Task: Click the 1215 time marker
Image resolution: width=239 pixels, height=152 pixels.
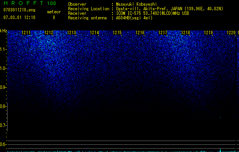Action: pyautogui.click(x=117, y=33)
